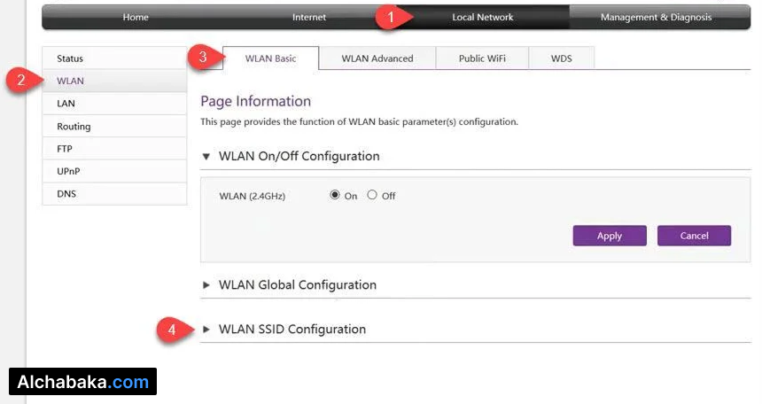Viewport: 762px width, 404px height.
Task: Switch to the WLAN Basic tab
Action: (x=270, y=58)
